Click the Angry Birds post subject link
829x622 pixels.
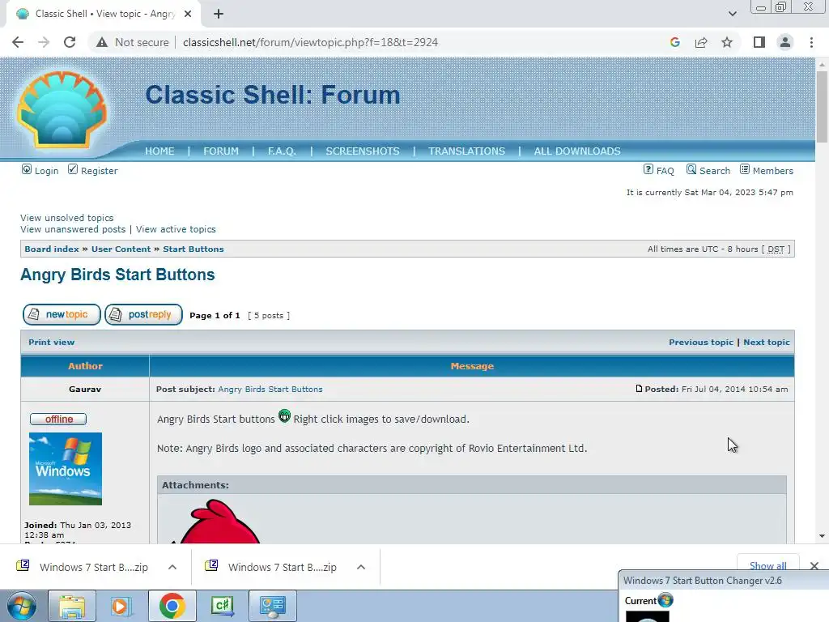pyautogui.click(x=270, y=390)
